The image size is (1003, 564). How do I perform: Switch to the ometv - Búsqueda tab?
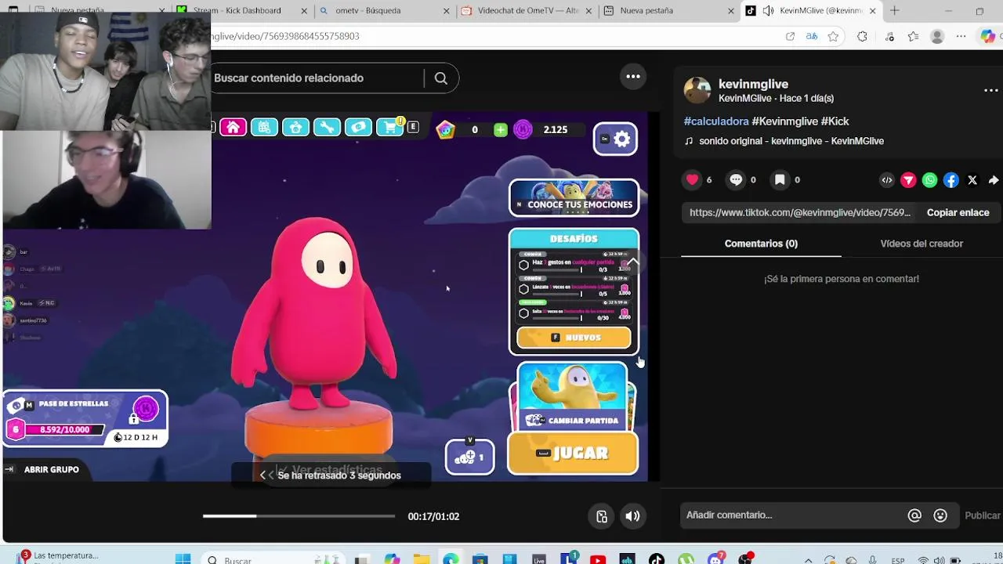[384, 11]
